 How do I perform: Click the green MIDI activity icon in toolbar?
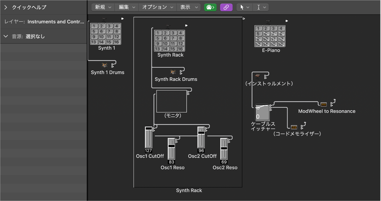(210, 7)
